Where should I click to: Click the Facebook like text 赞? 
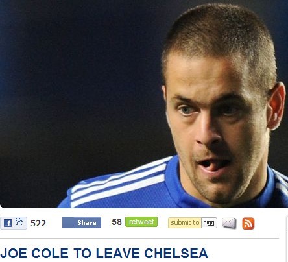(x=19, y=222)
